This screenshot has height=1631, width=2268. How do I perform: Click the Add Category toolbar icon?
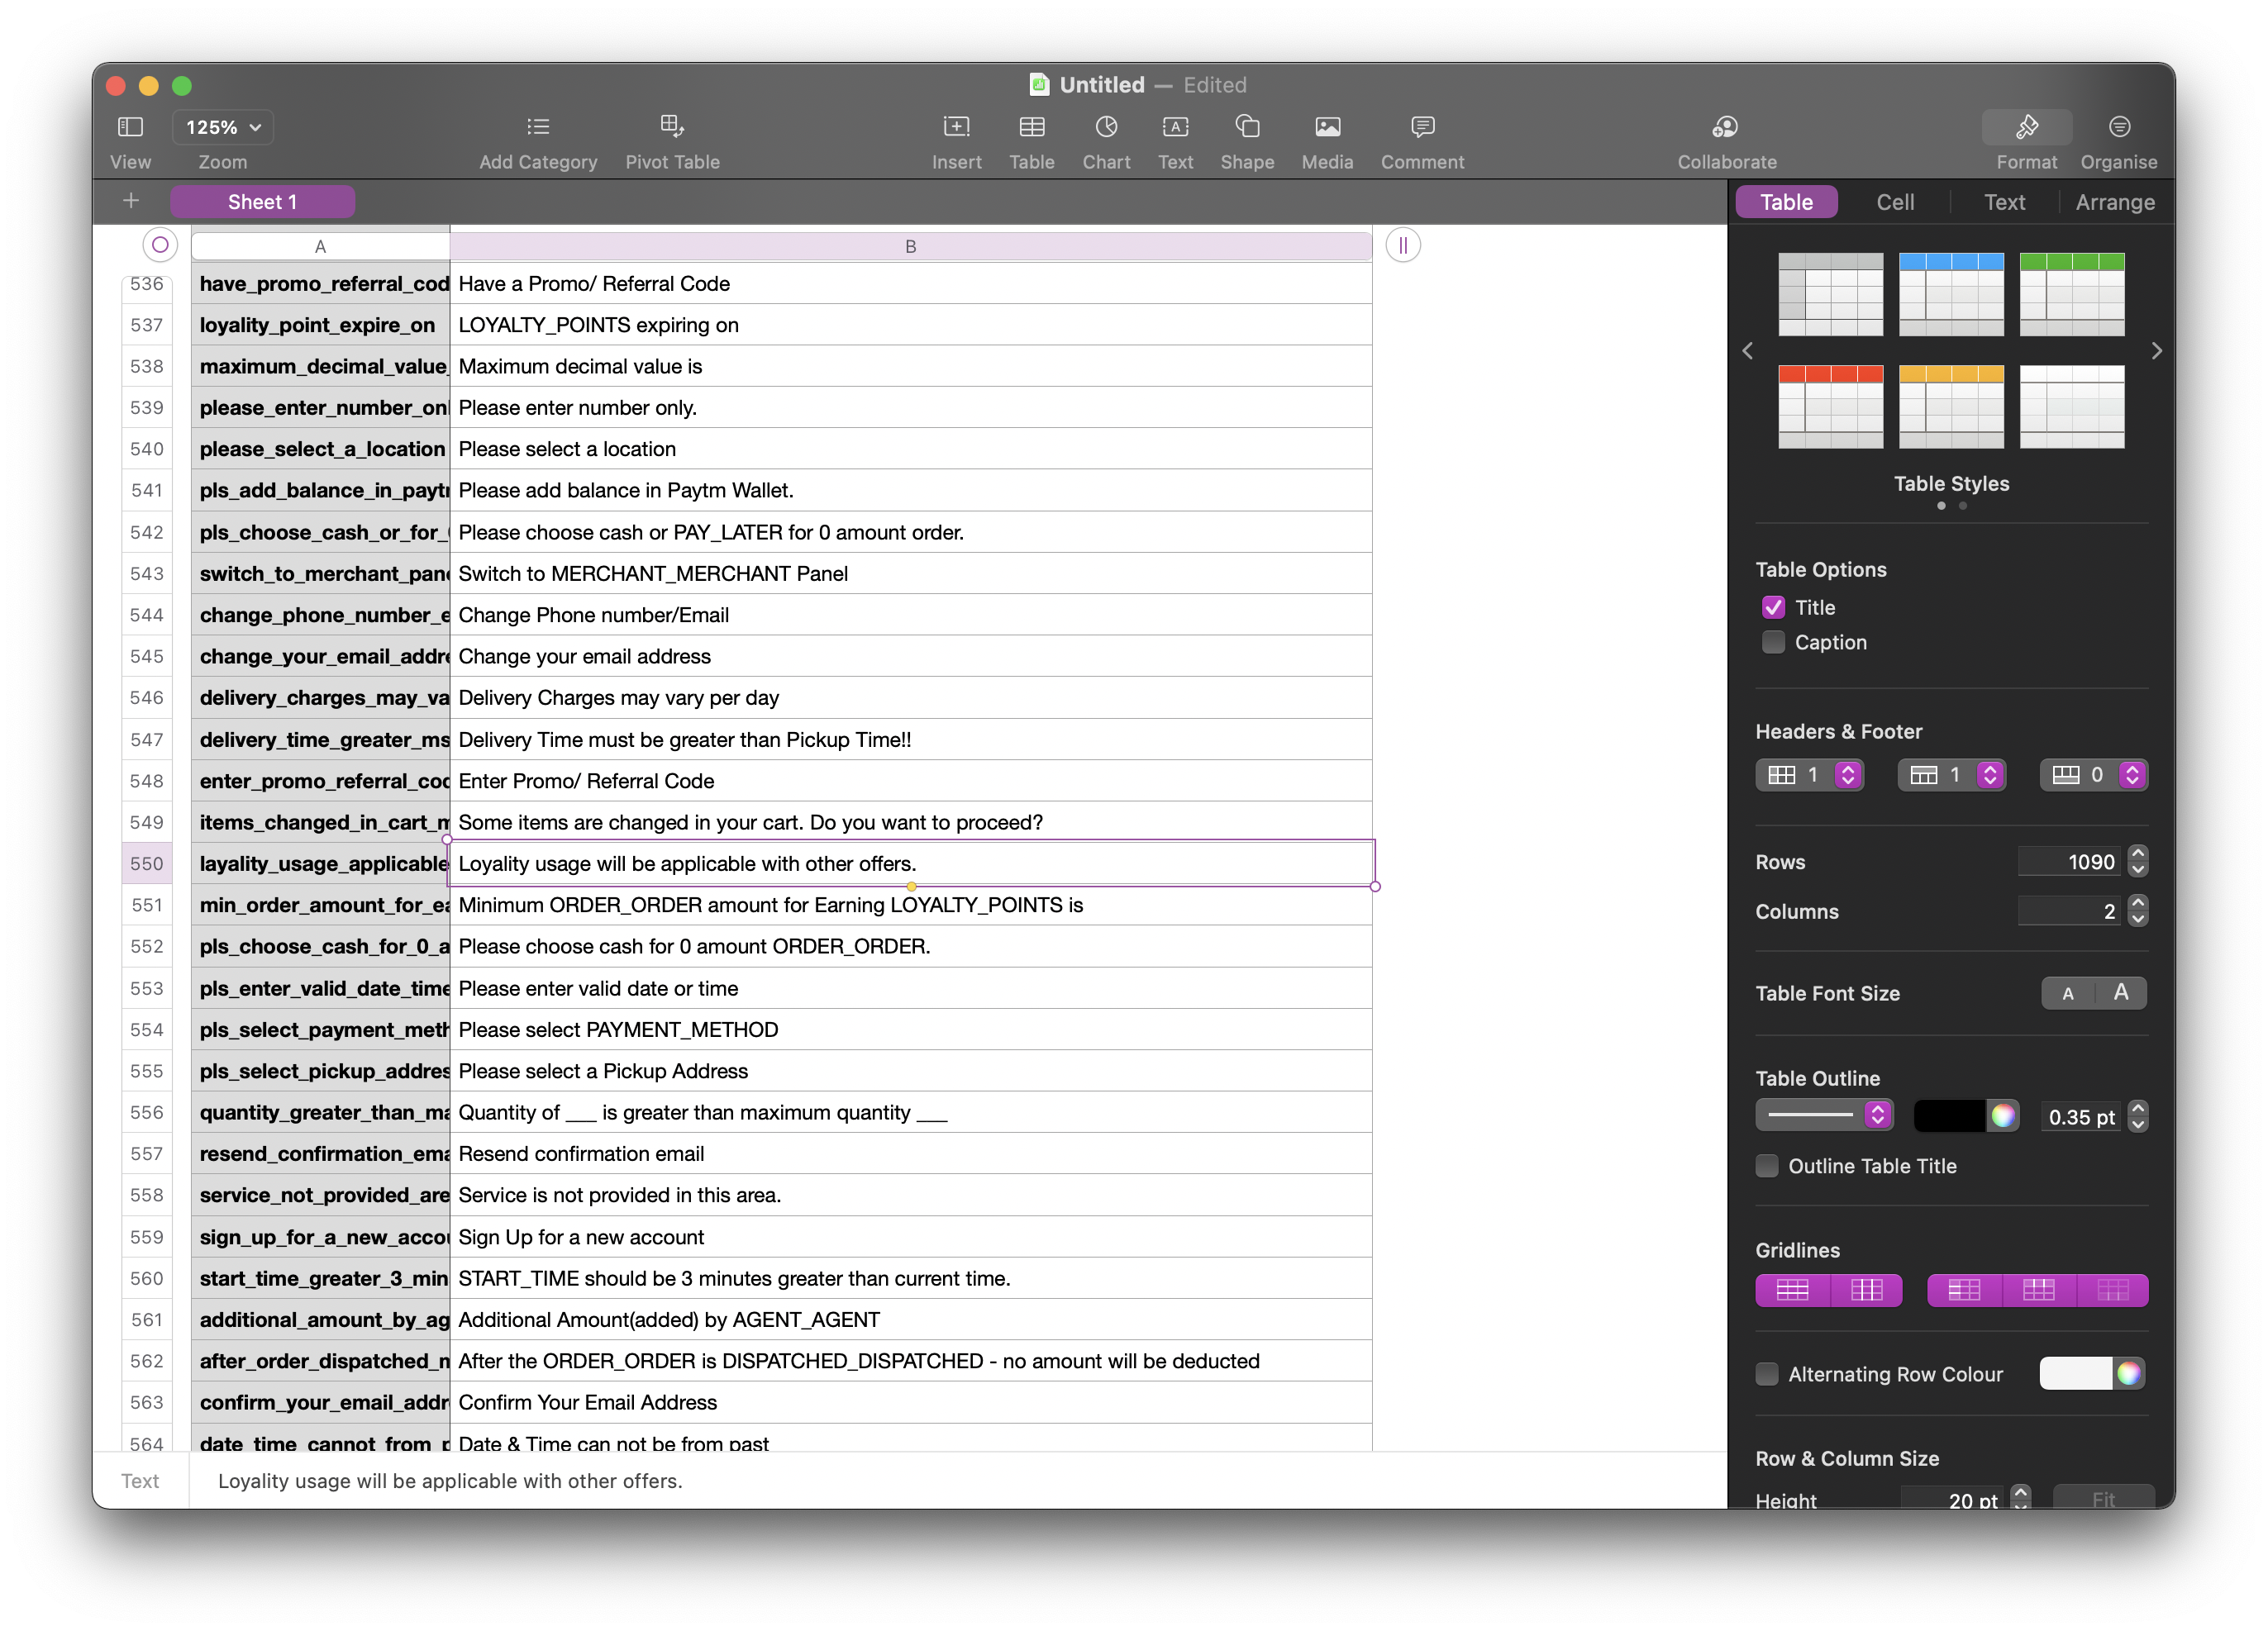[538, 127]
